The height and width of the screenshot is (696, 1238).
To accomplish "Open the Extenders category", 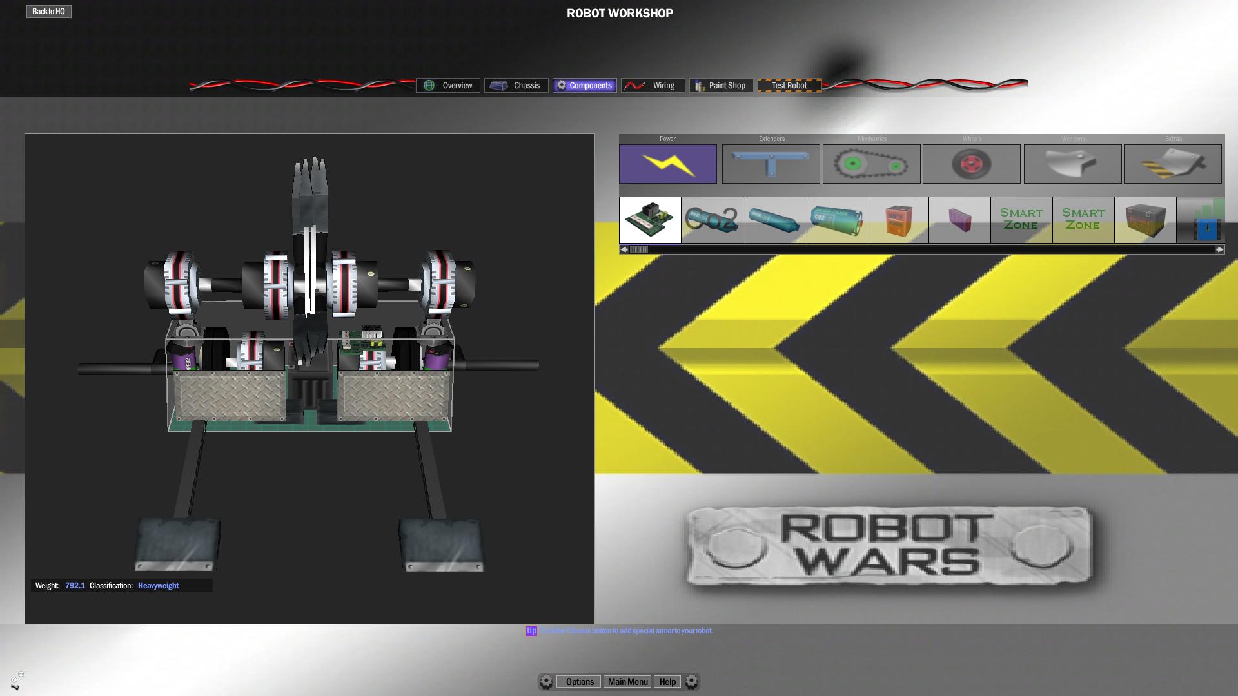I will (771, 164).
